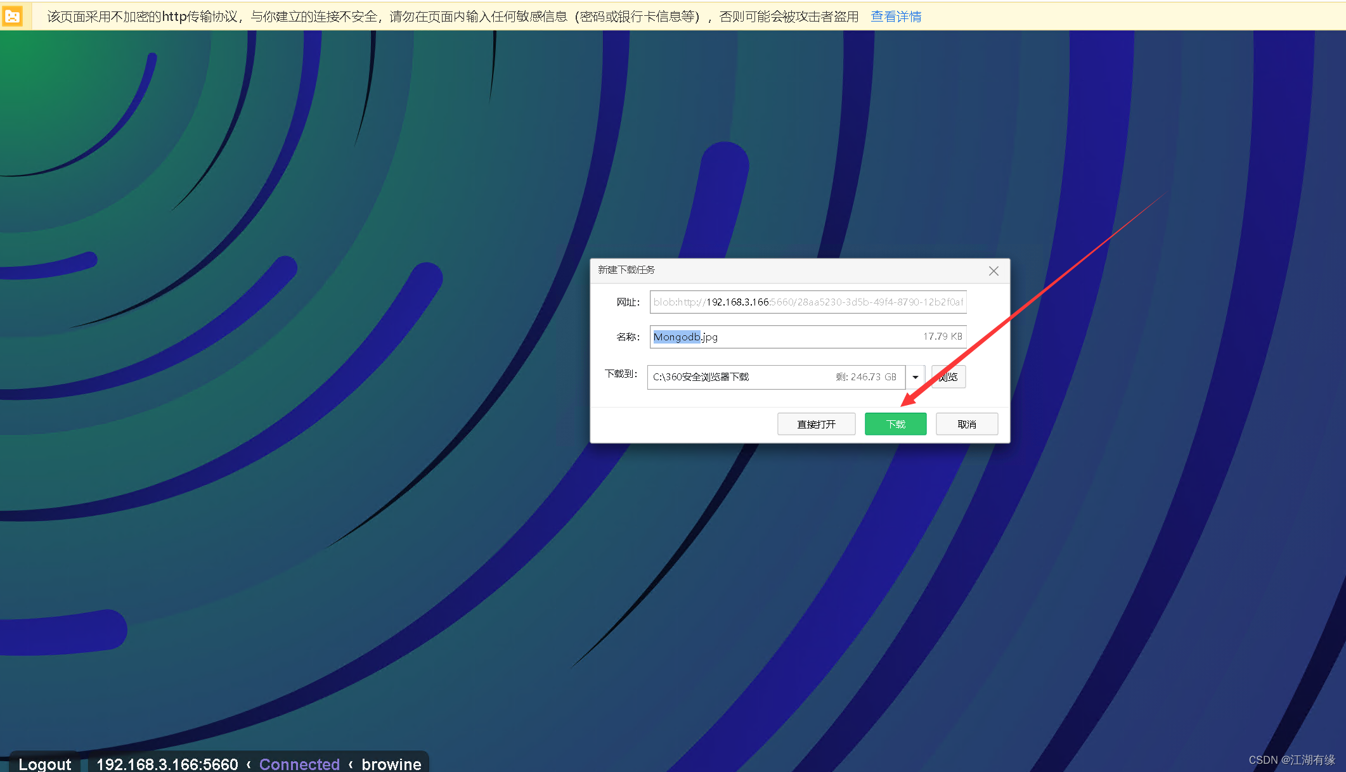The width and height of the screenshot is (1346, 772).
Task: Click the chevron before browine
Action: pyautogui.click(x=351, y=764)
